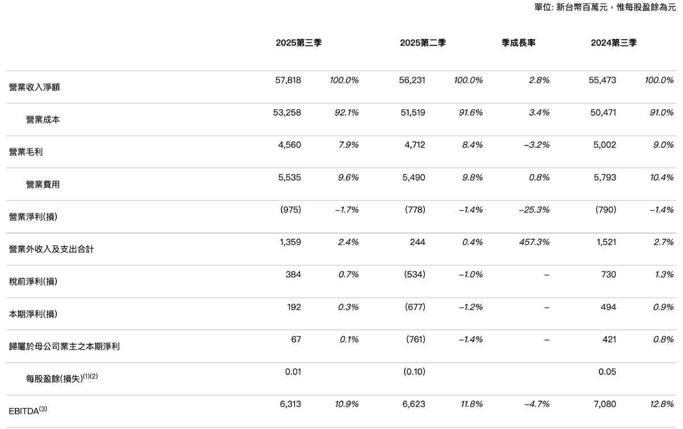Click the 57,818 revenue value

288,81
